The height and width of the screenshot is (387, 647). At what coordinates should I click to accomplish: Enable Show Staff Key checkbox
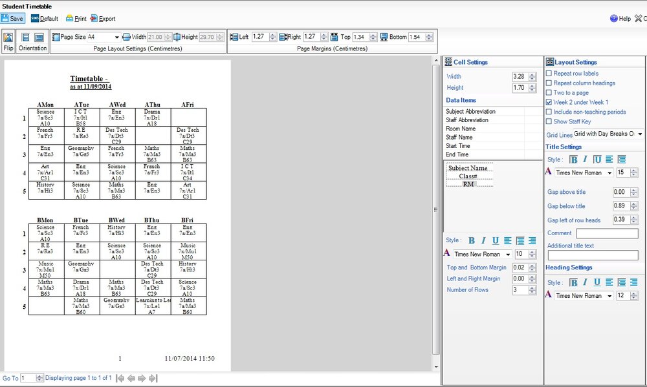(x=549, y=121)
